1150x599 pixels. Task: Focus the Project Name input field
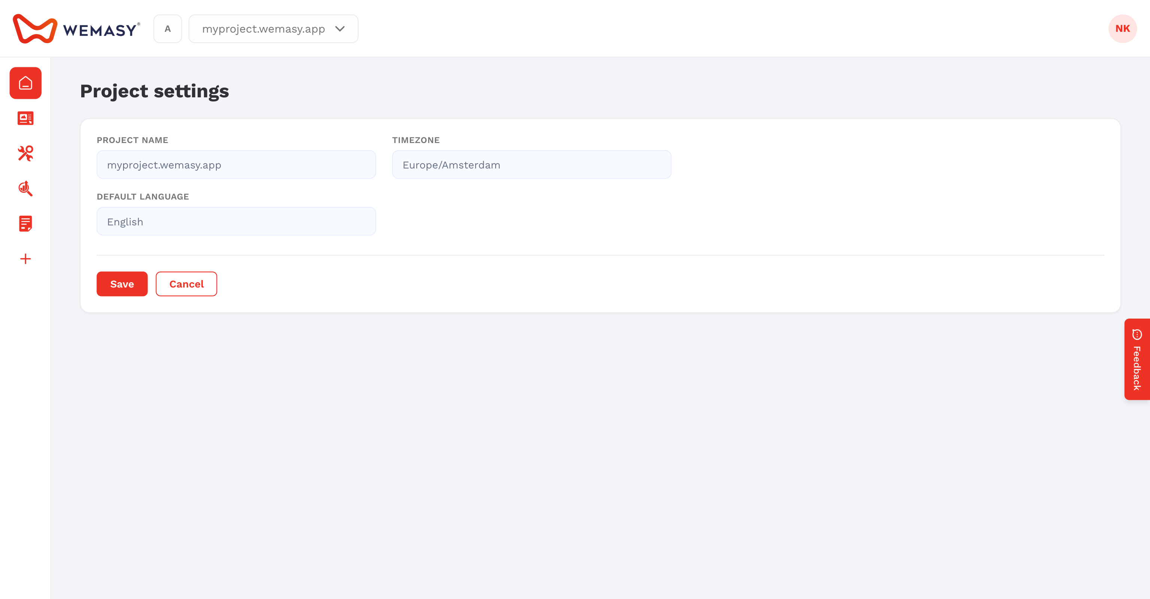pyautogui.click(x=236, y=165)
